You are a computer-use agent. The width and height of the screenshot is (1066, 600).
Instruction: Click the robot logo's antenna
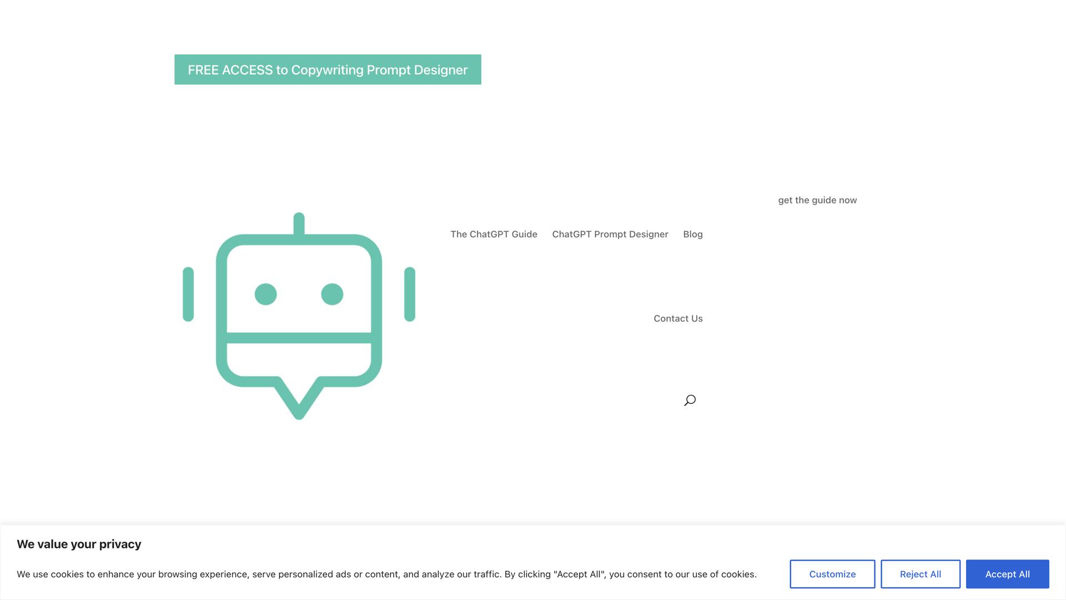(x=299, y=224)
